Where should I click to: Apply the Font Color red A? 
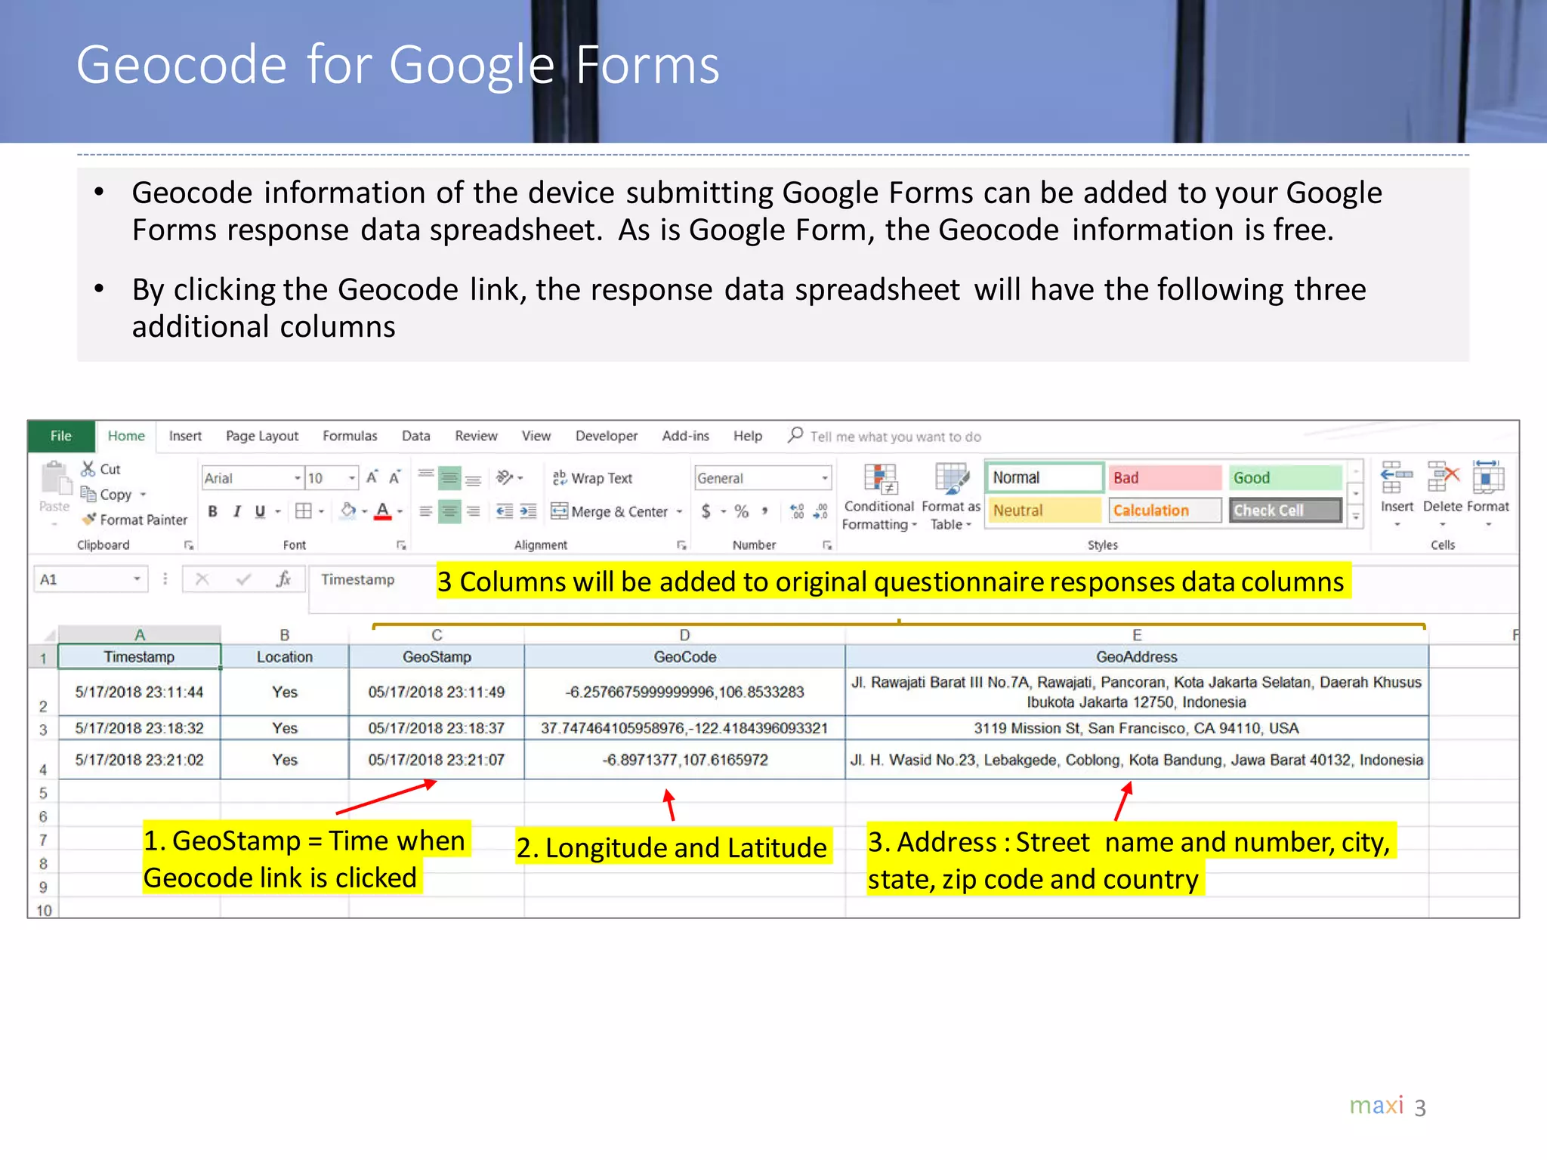(x=383, y=511)
